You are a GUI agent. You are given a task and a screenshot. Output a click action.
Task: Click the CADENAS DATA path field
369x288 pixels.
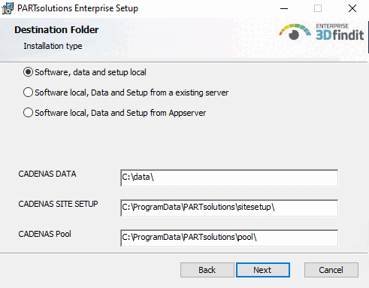[x=229, y=178]
